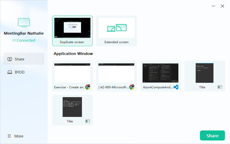Click app icon on top-row Title tile
Screen dimensions: 230x144
point(220,87)
